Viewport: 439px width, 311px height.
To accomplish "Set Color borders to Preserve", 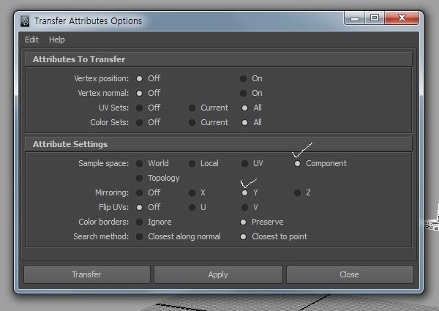I will tap(244, 222).
